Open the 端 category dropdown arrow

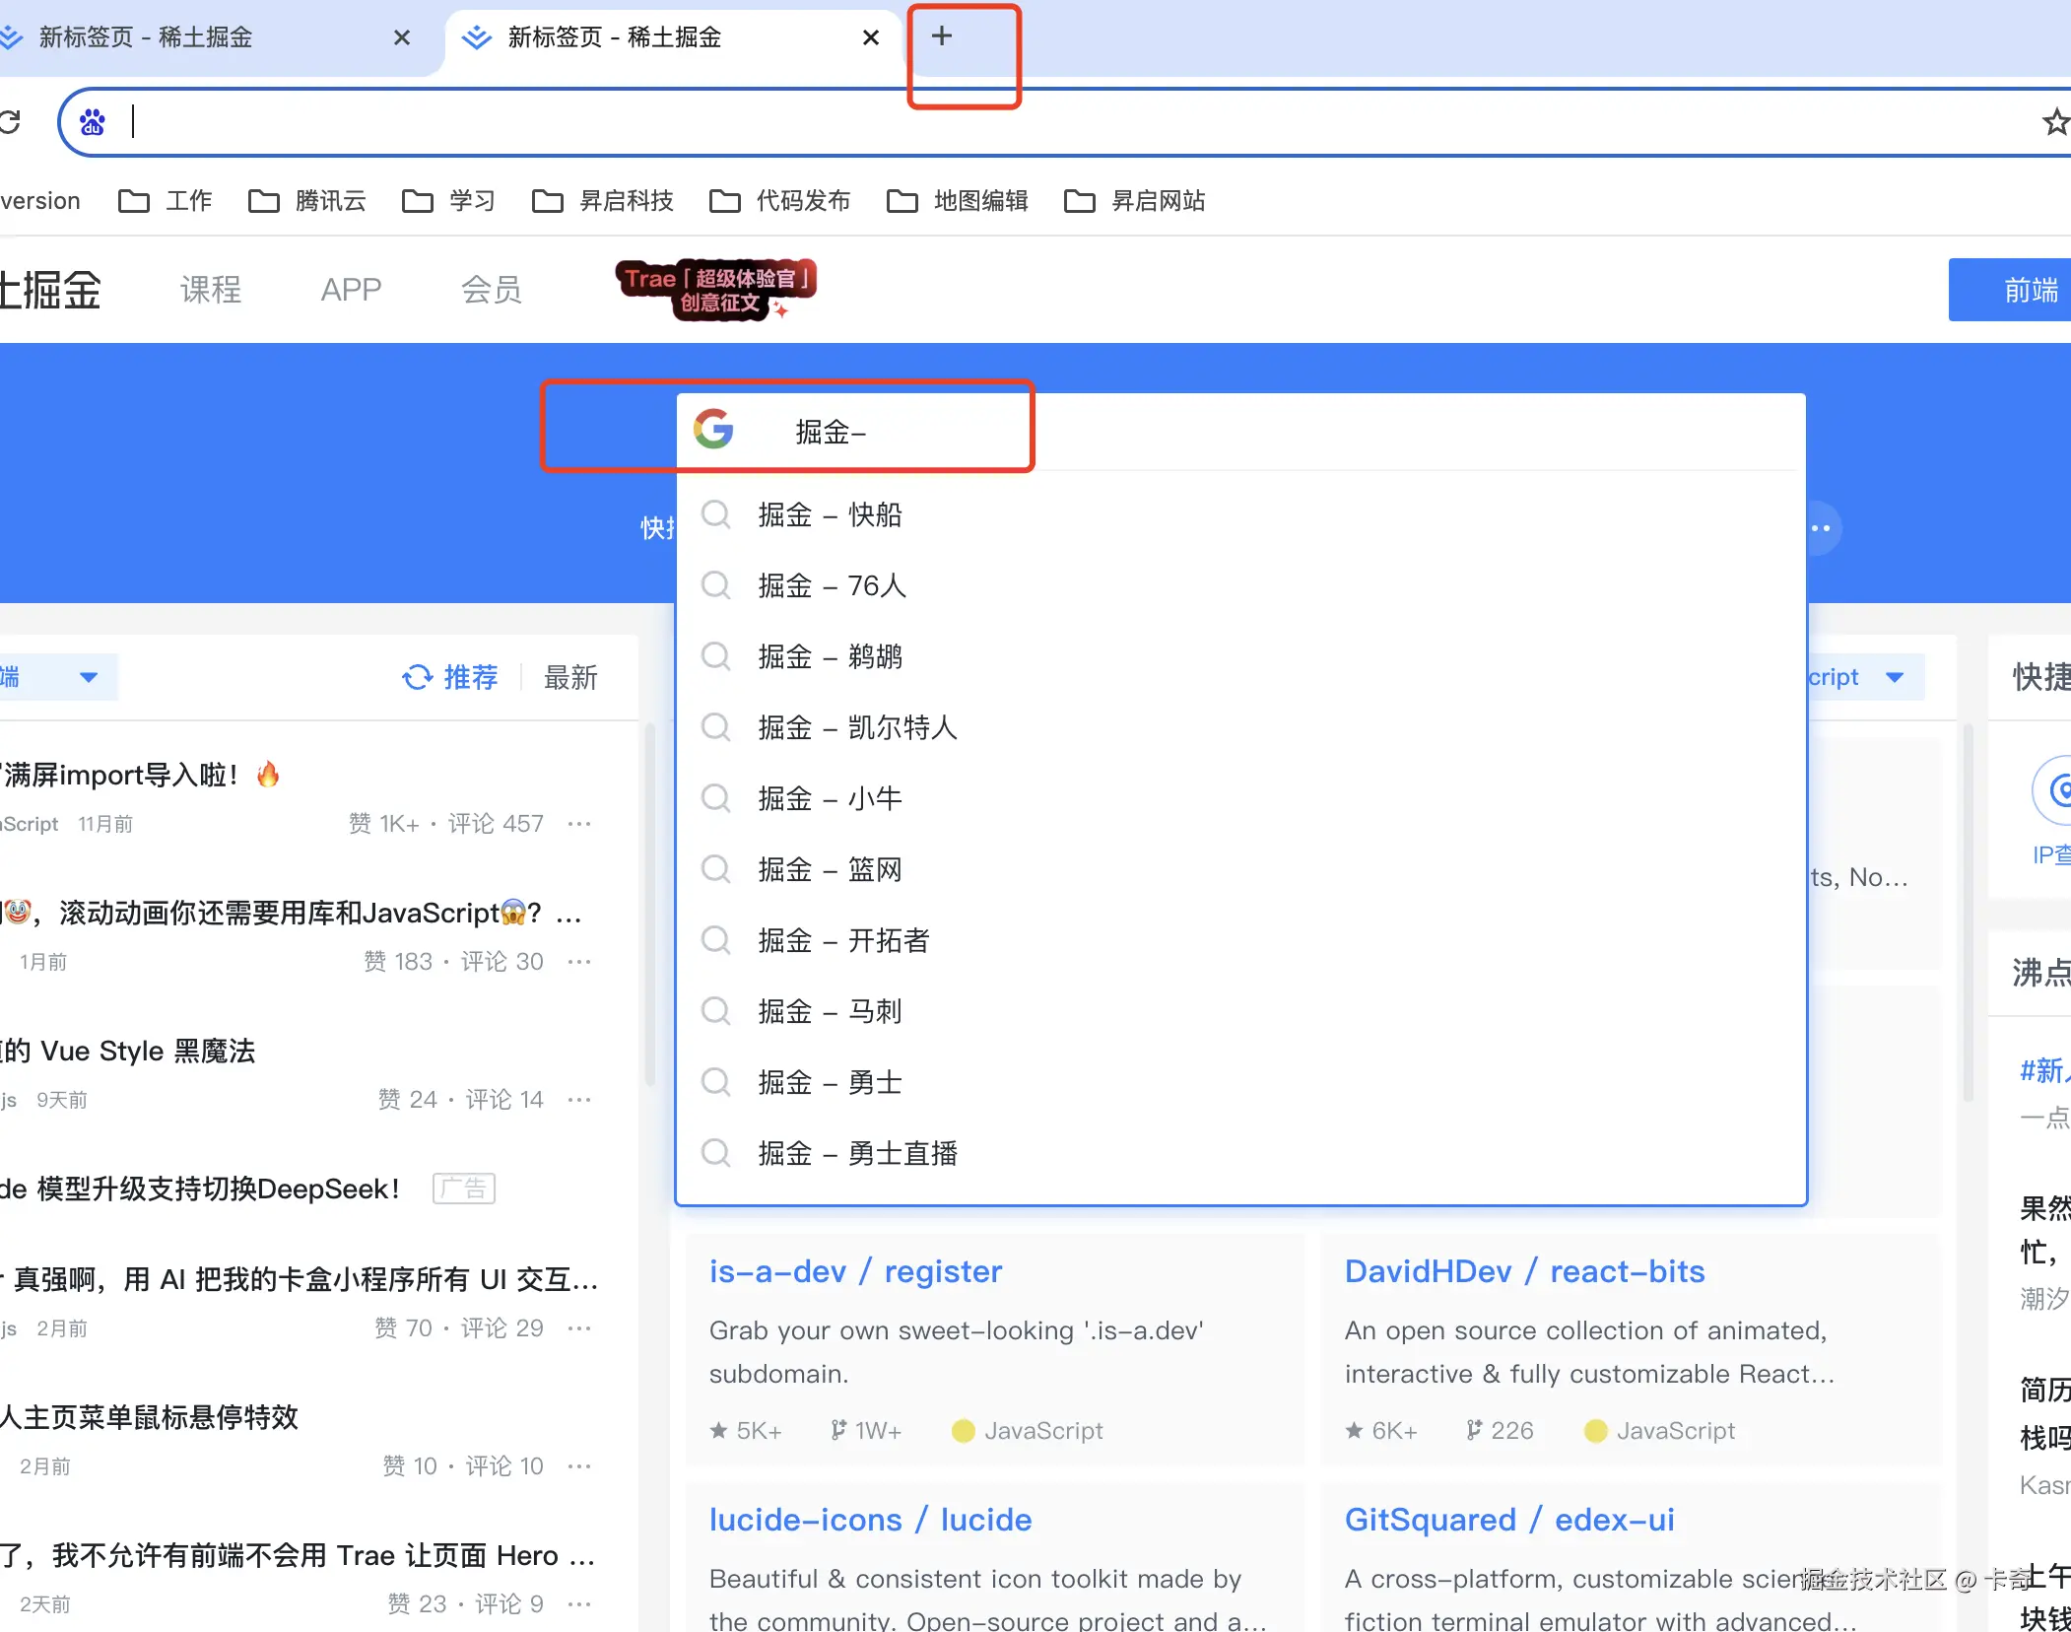88,677
